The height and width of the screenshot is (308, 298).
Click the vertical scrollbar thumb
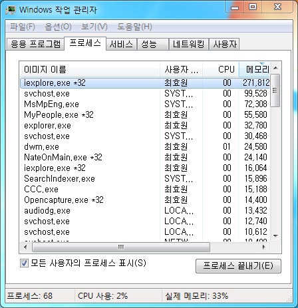tap(275, 90)
